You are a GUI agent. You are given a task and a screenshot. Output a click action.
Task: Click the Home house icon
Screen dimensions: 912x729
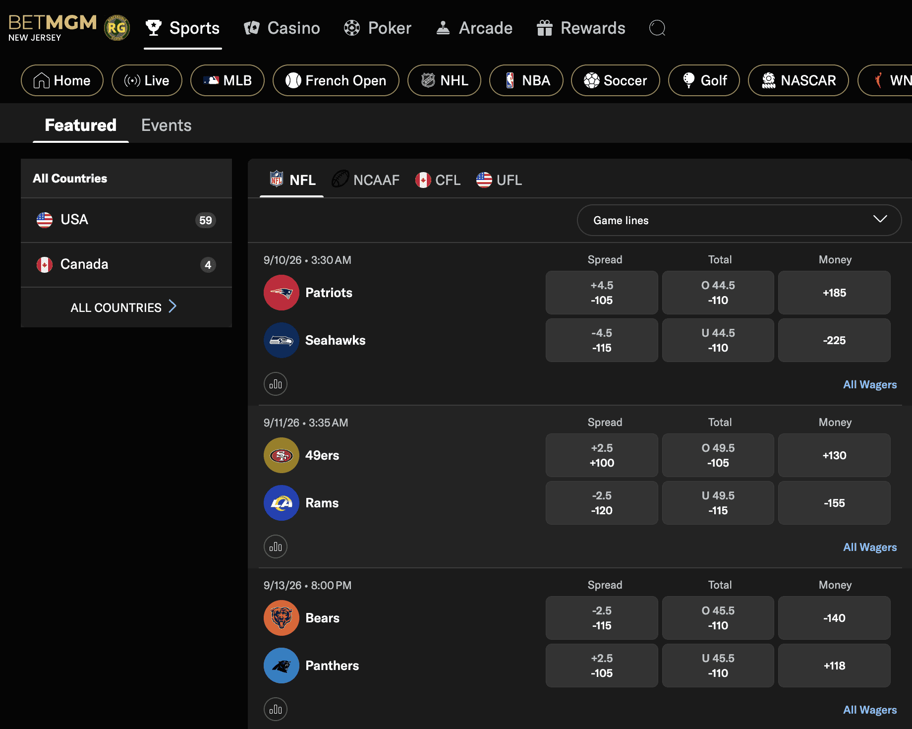click(42, 80)
